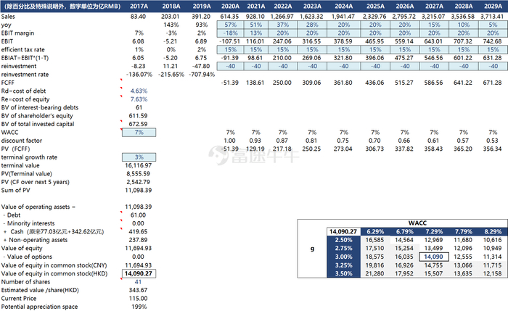
Task: Click the 2020A EBIT margin cell -18%
Action: point(230,33)
